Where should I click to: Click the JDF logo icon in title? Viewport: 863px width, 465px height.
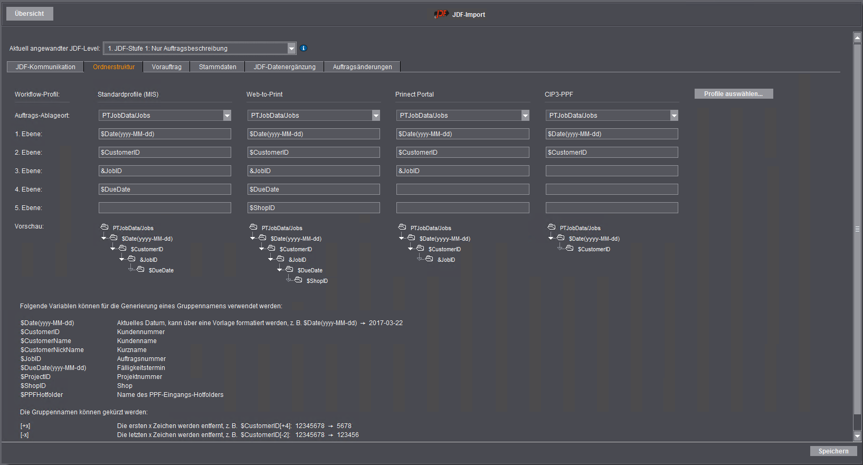click(441, 14)
